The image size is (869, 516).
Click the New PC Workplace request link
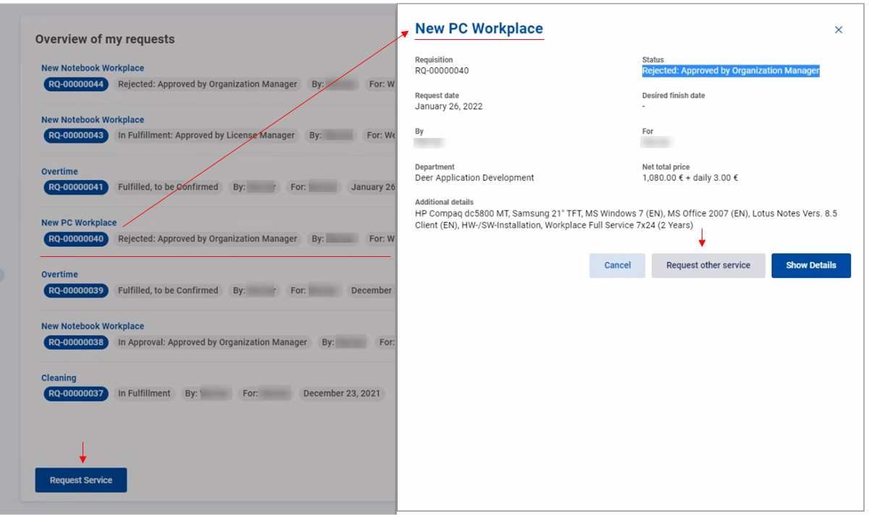78,223
